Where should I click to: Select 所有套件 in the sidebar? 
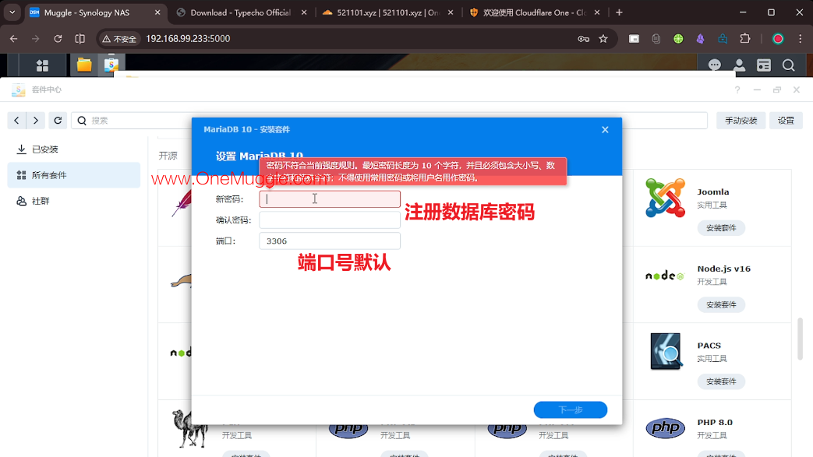[73, 175]
